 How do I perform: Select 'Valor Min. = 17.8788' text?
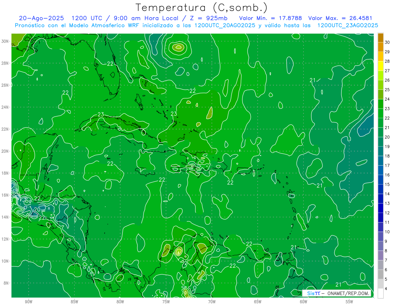coord(271,18)
